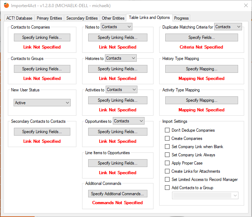Select the Table Links and Options tab
This screenshot has height=217, width=252.
tap(149, 17)
